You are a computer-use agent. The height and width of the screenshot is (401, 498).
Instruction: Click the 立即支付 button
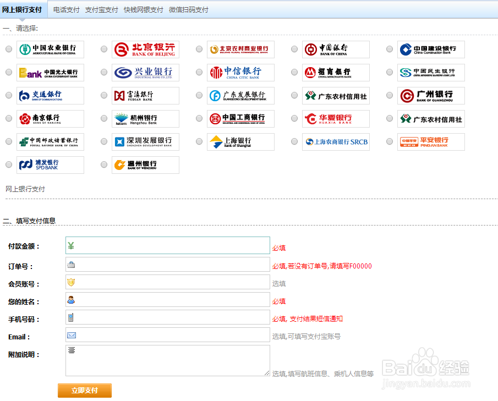click(85, 391)
